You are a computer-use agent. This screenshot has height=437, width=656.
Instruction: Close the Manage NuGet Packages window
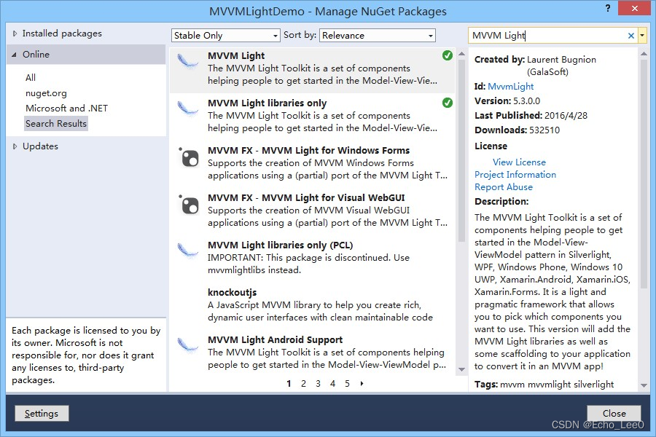click(x=634, y=8)
